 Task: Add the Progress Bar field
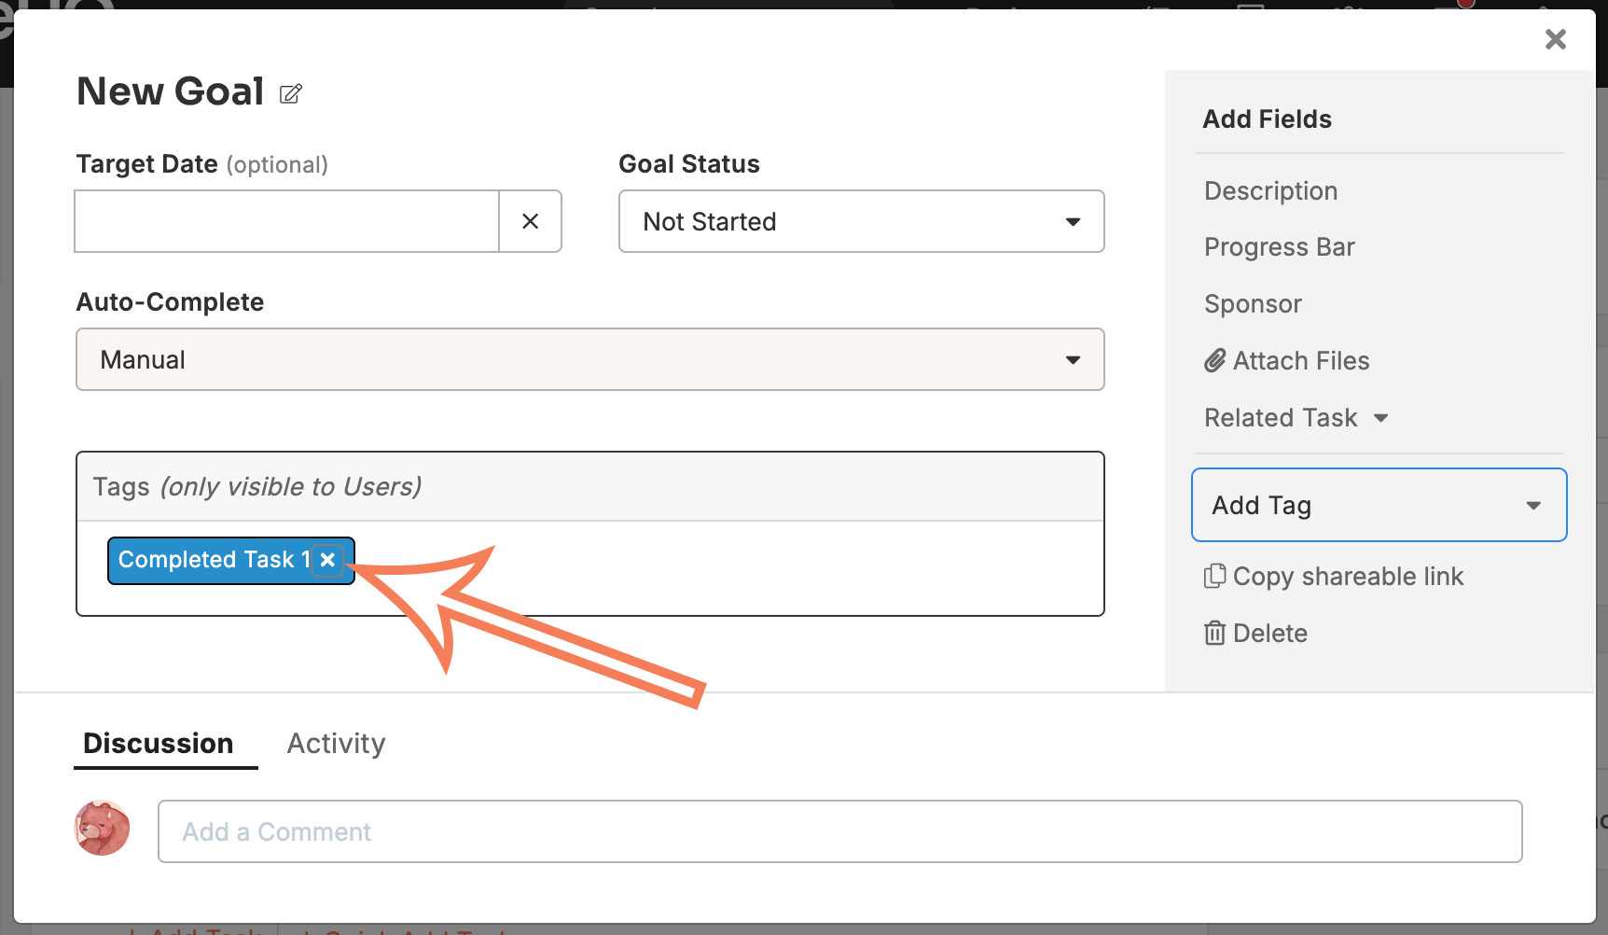[1279, 247]
